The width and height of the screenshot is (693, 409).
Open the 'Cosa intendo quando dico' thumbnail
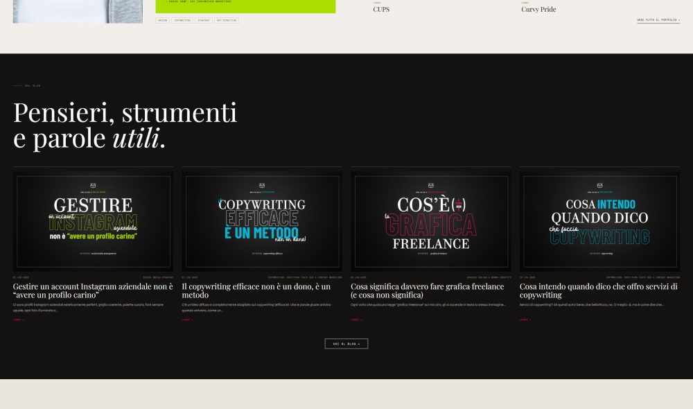[599, 222]
